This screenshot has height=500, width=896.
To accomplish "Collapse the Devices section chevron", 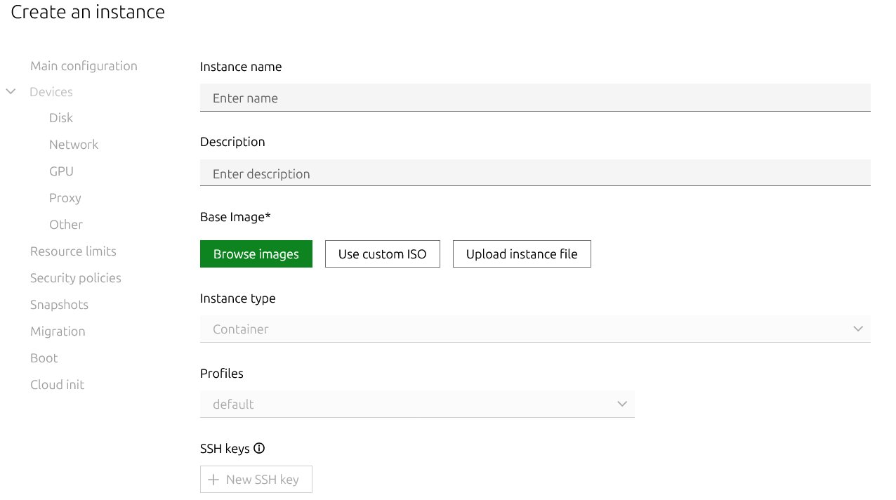I will point(11,92).
